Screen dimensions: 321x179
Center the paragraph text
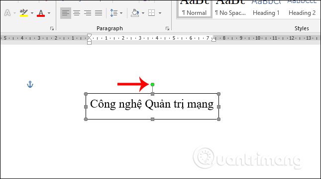pos(77,13)
